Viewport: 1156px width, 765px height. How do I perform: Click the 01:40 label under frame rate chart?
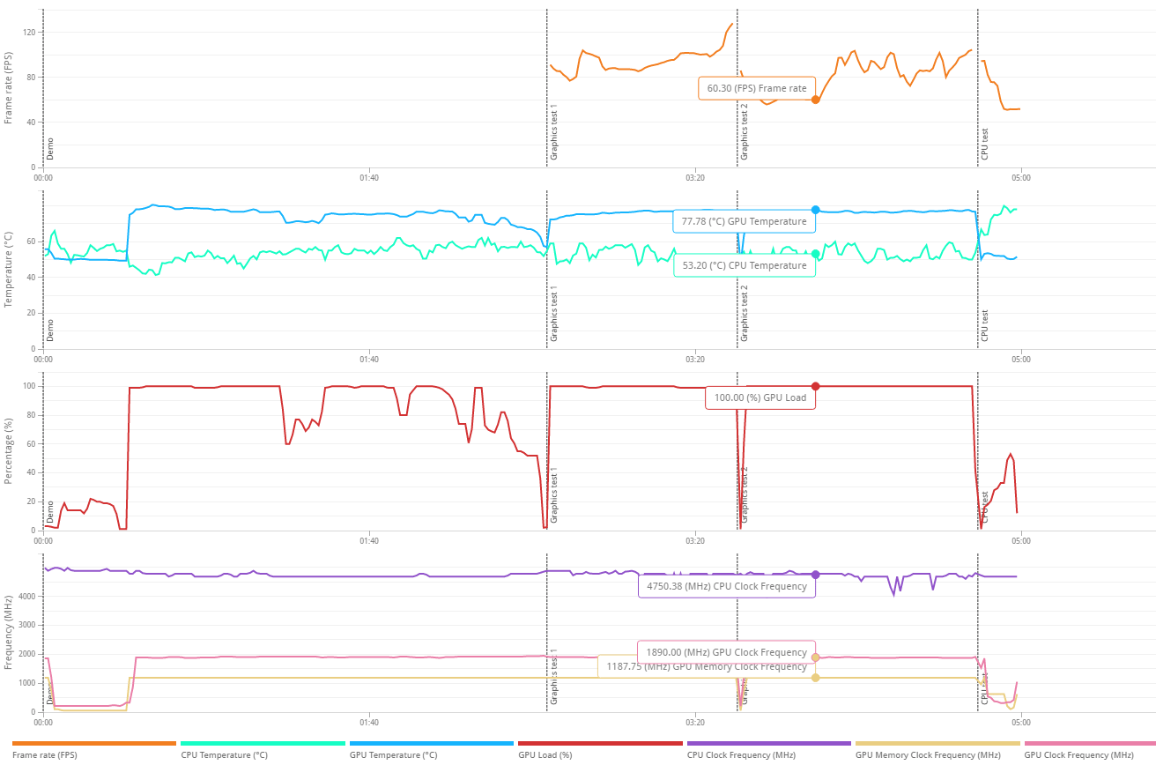tap(369, 177)
